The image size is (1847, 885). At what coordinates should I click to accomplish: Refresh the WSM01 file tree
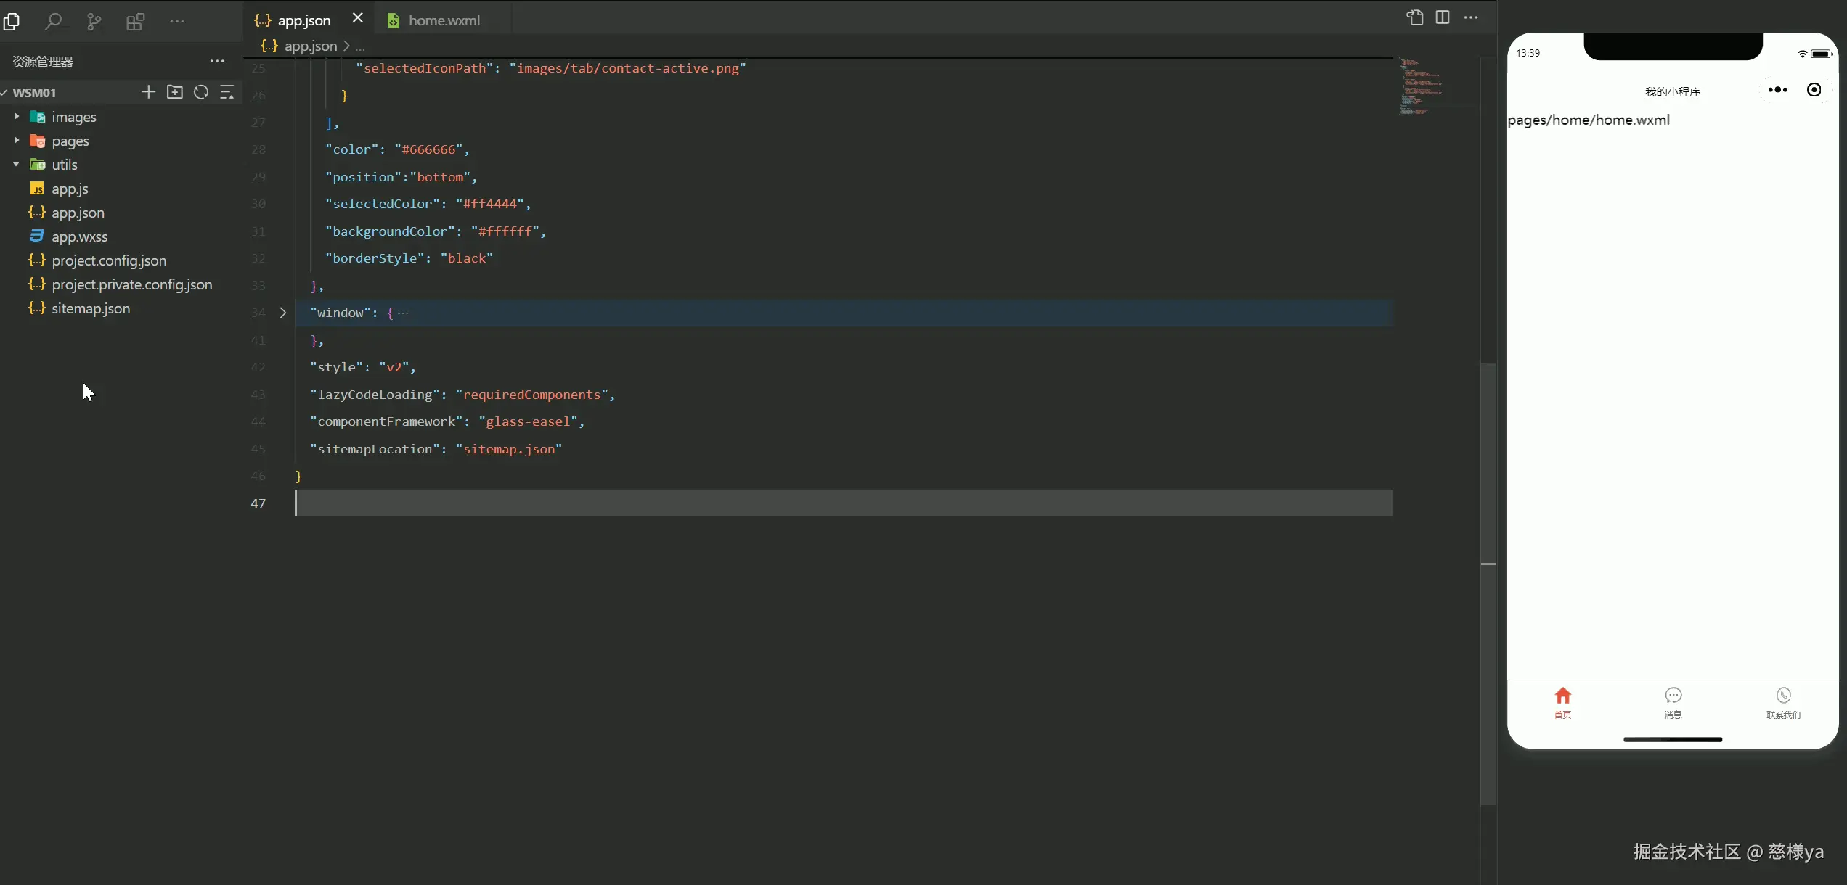click(x=201, y=92)
